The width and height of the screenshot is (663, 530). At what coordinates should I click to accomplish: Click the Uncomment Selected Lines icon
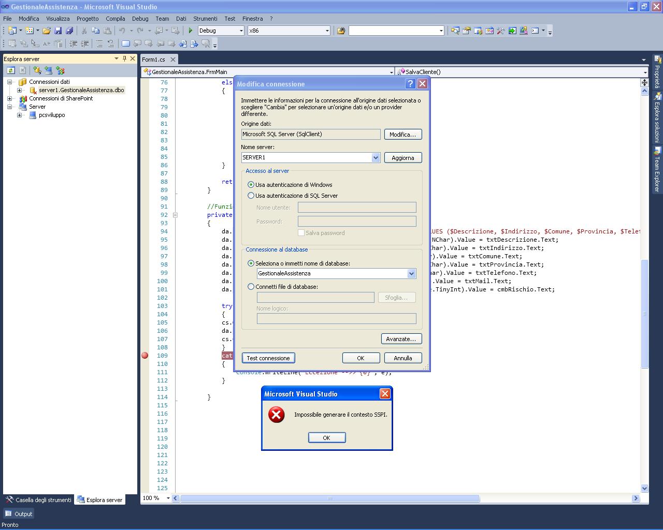pos(110,43)
